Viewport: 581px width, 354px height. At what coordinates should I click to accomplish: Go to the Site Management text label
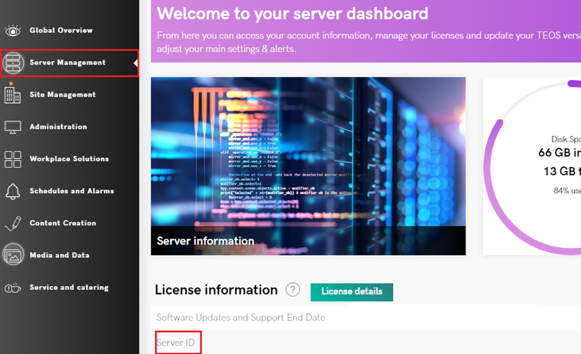coord(62,94)
